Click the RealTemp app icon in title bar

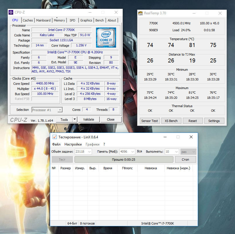tap(140, 13)
